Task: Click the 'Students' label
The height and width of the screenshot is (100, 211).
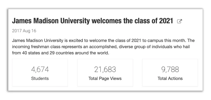Action: pos(40,78)
